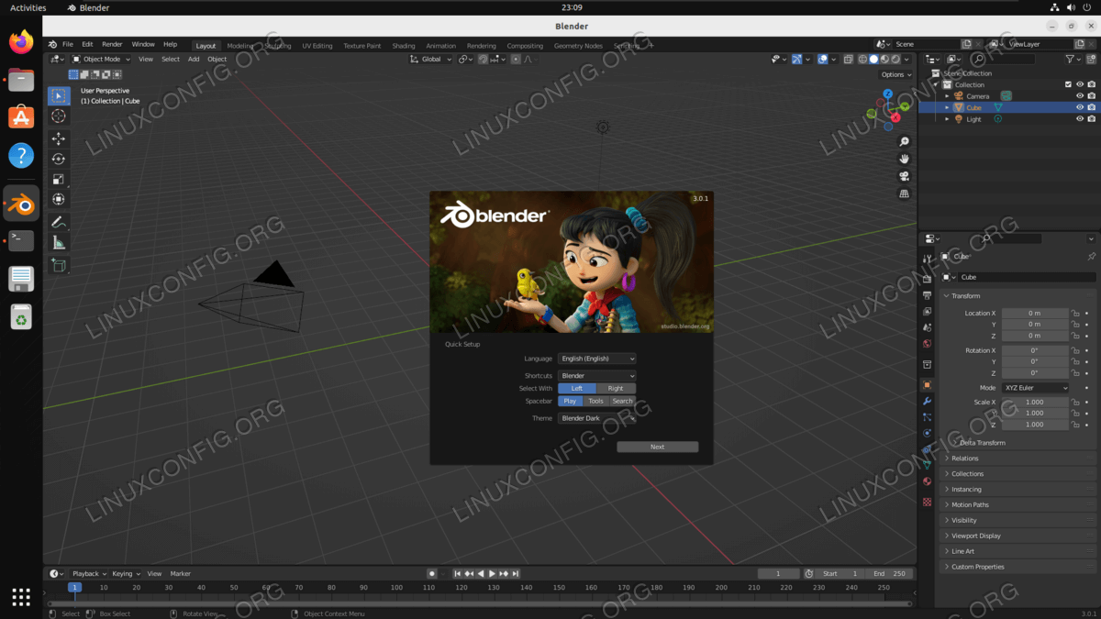Screen dimensions: 1101x619
Task: Set Select With to Right
Action: point(616,388)
